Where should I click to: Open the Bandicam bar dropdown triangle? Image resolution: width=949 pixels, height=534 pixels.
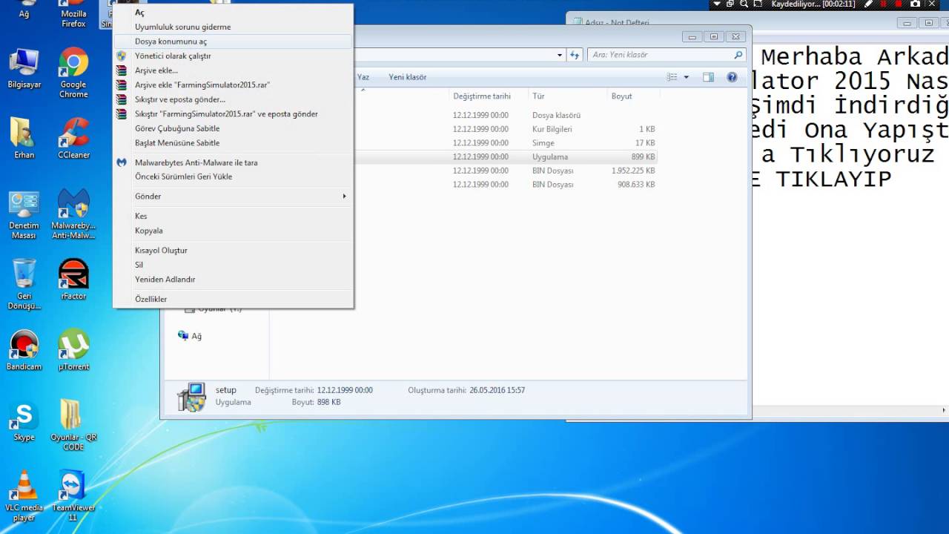pyautogui.click(x=716, y=4)
